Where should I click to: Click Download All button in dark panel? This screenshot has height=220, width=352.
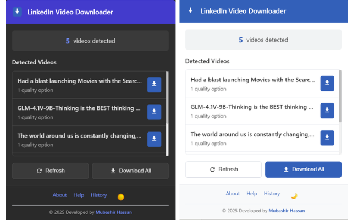[130, 171]
